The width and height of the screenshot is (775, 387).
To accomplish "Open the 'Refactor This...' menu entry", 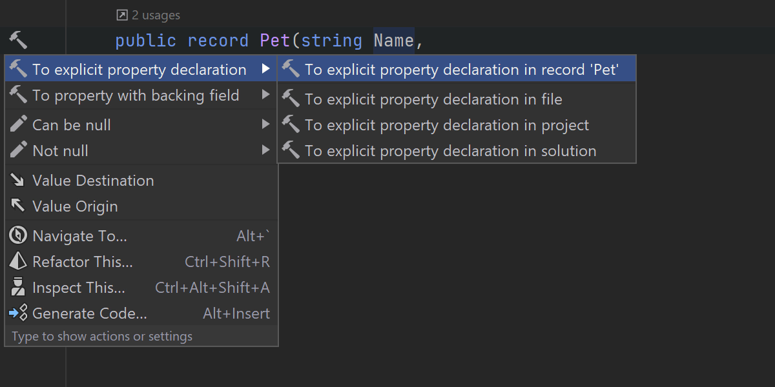I will tap(141, 262).
